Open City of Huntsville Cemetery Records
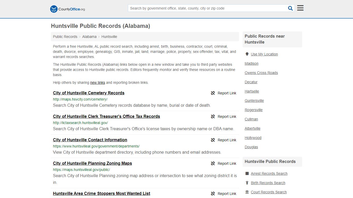 tap(89, 93)
